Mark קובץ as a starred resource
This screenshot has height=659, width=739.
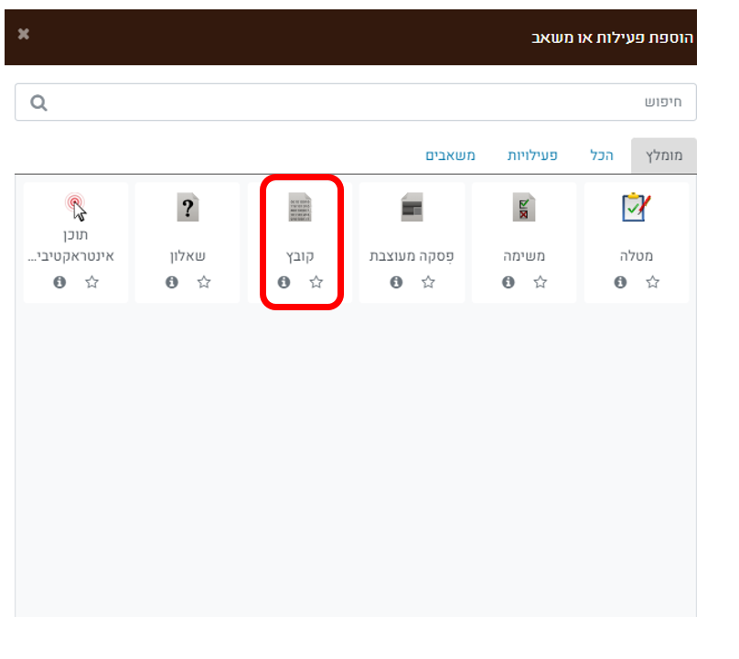316,283
